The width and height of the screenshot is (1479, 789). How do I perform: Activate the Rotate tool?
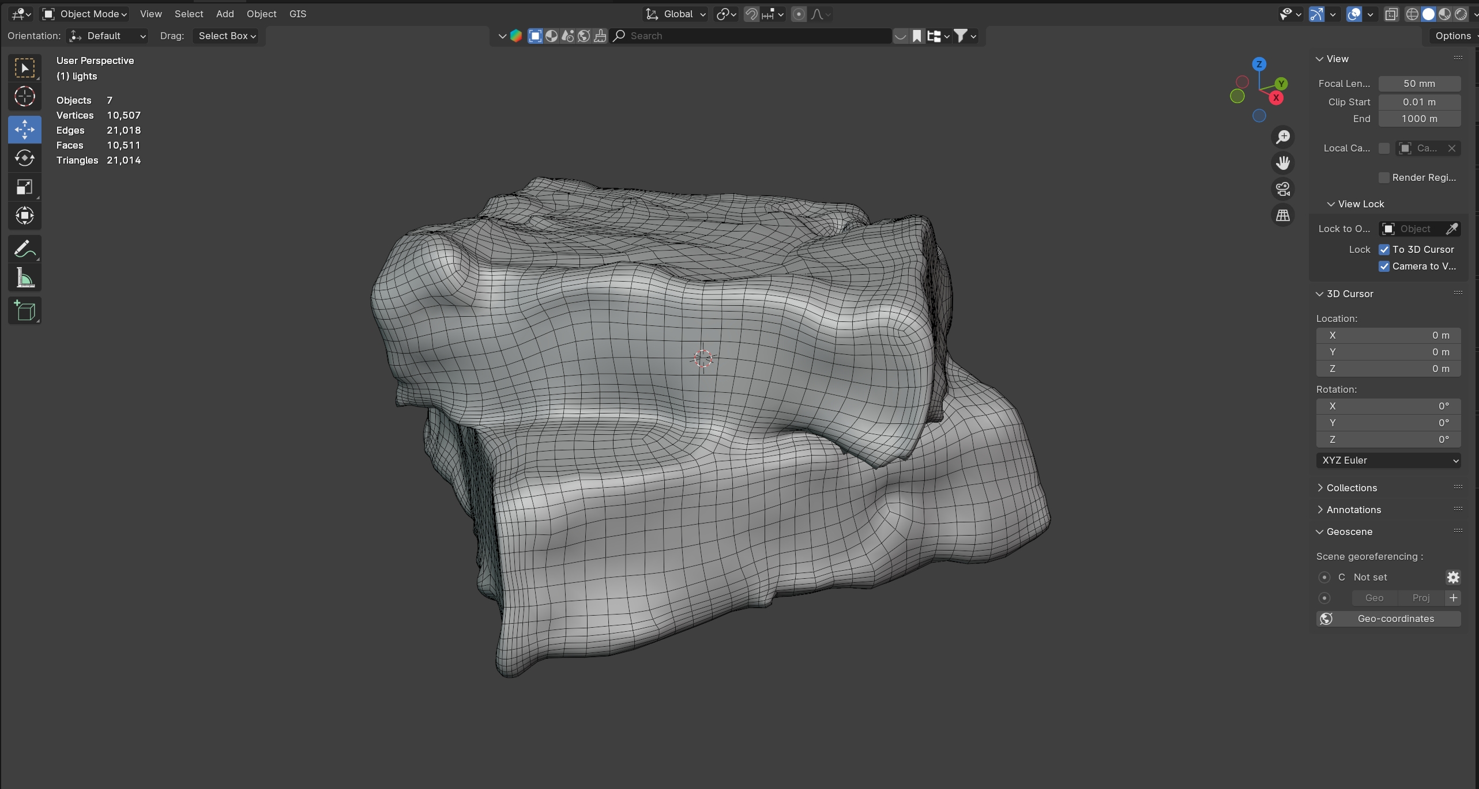click(x=24, y=158)
